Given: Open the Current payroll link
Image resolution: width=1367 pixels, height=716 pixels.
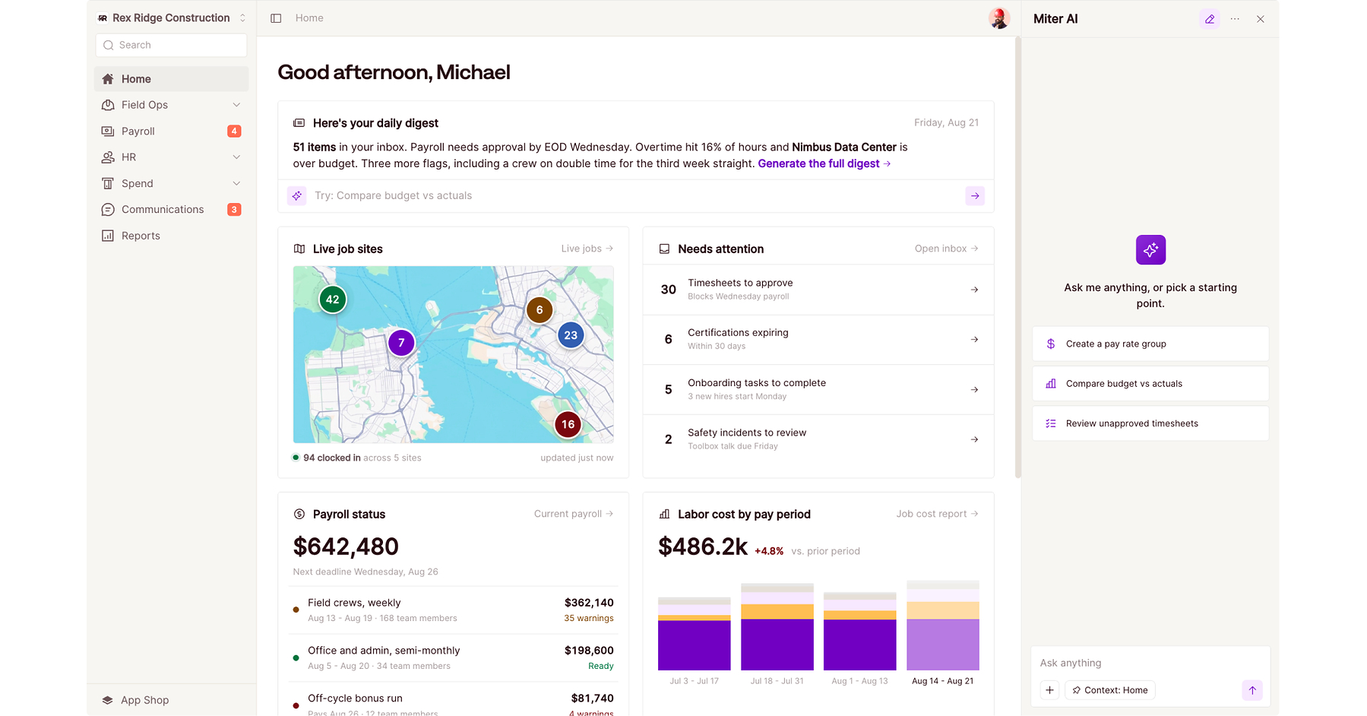Looking at the screenshot, I should [574, 514].
